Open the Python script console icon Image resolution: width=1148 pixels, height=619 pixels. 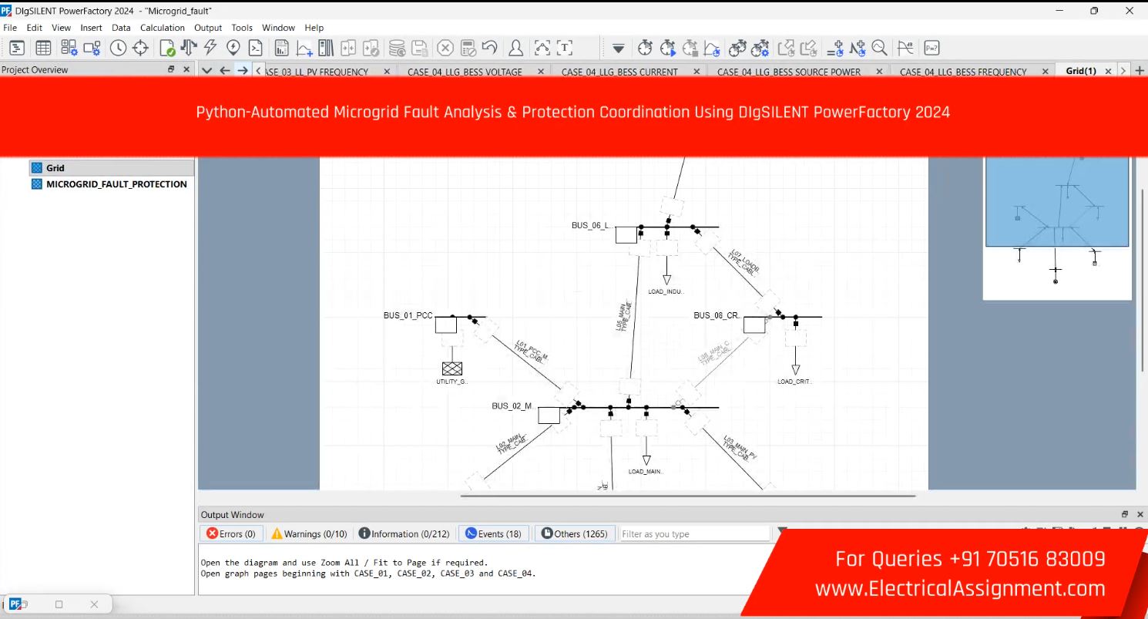(x=255, y=48)
